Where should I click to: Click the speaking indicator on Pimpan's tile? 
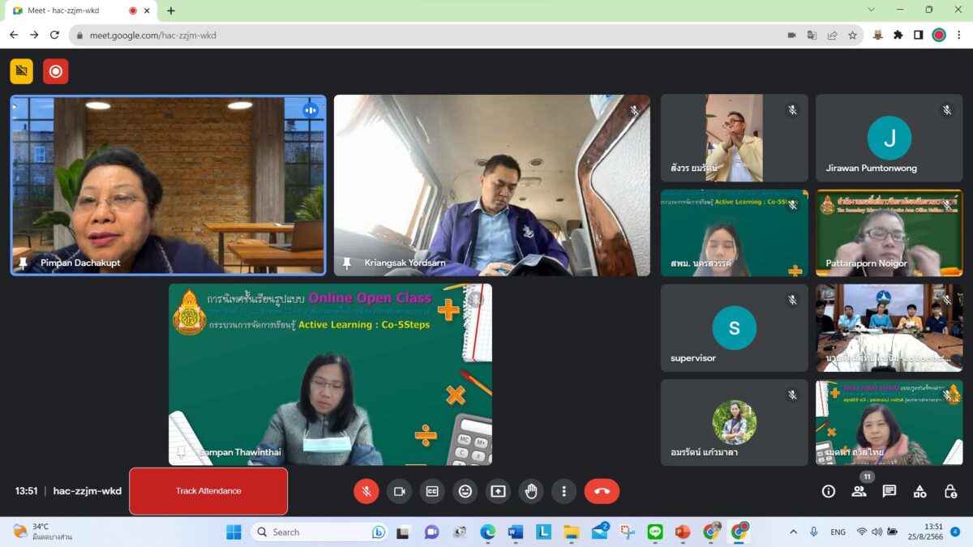click(311, 110)
